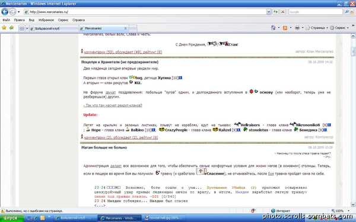
Task: Open RSS feeds orange icon
Action: (285, 28)
